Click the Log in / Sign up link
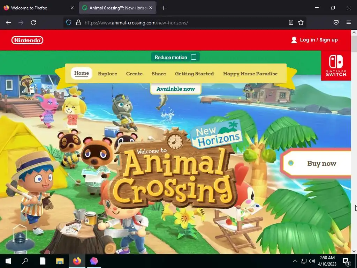Image resolution: width=357 pixels, height=268 pixels. click(319, 40)
